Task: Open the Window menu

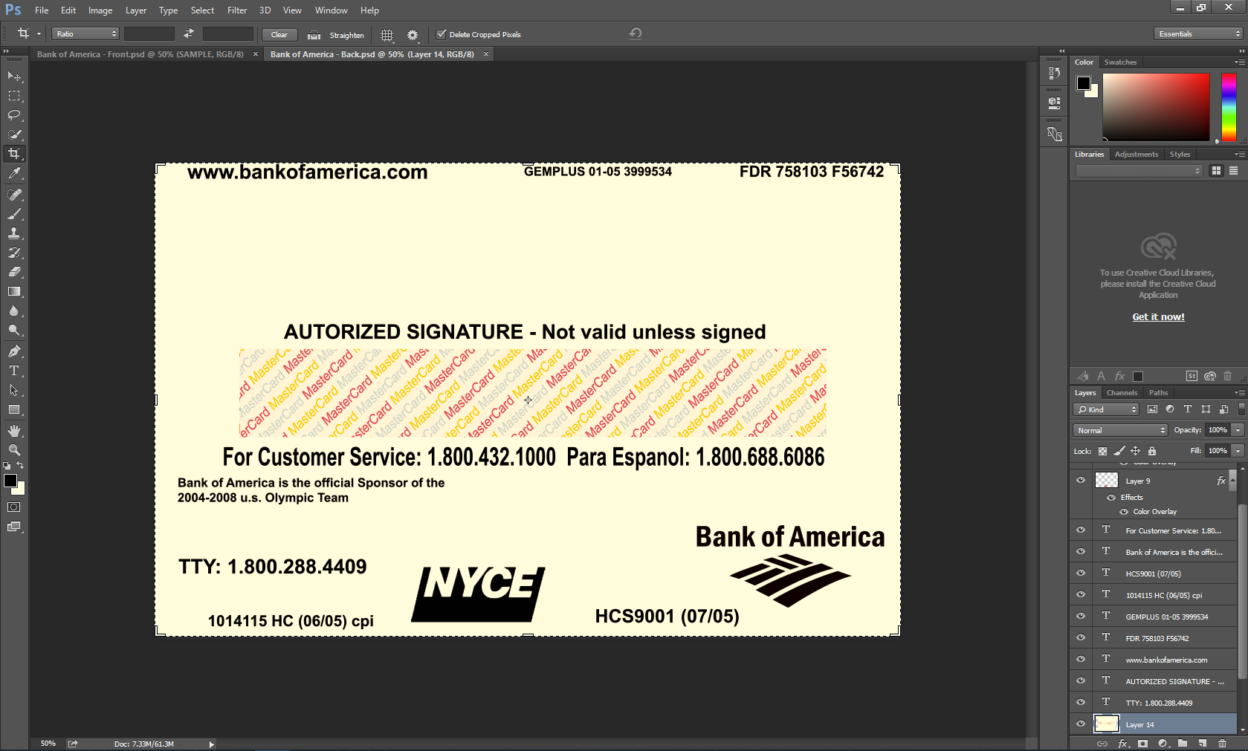Action: coord(331,10)
